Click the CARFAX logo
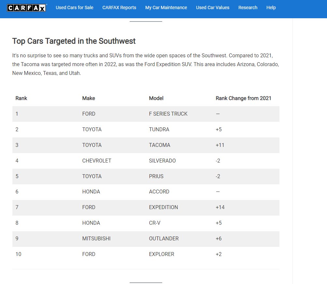This screenshot has width=327, height=284. coord(26,8)
